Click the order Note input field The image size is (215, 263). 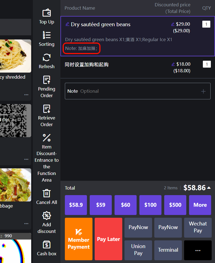click(x=132, y=91)
